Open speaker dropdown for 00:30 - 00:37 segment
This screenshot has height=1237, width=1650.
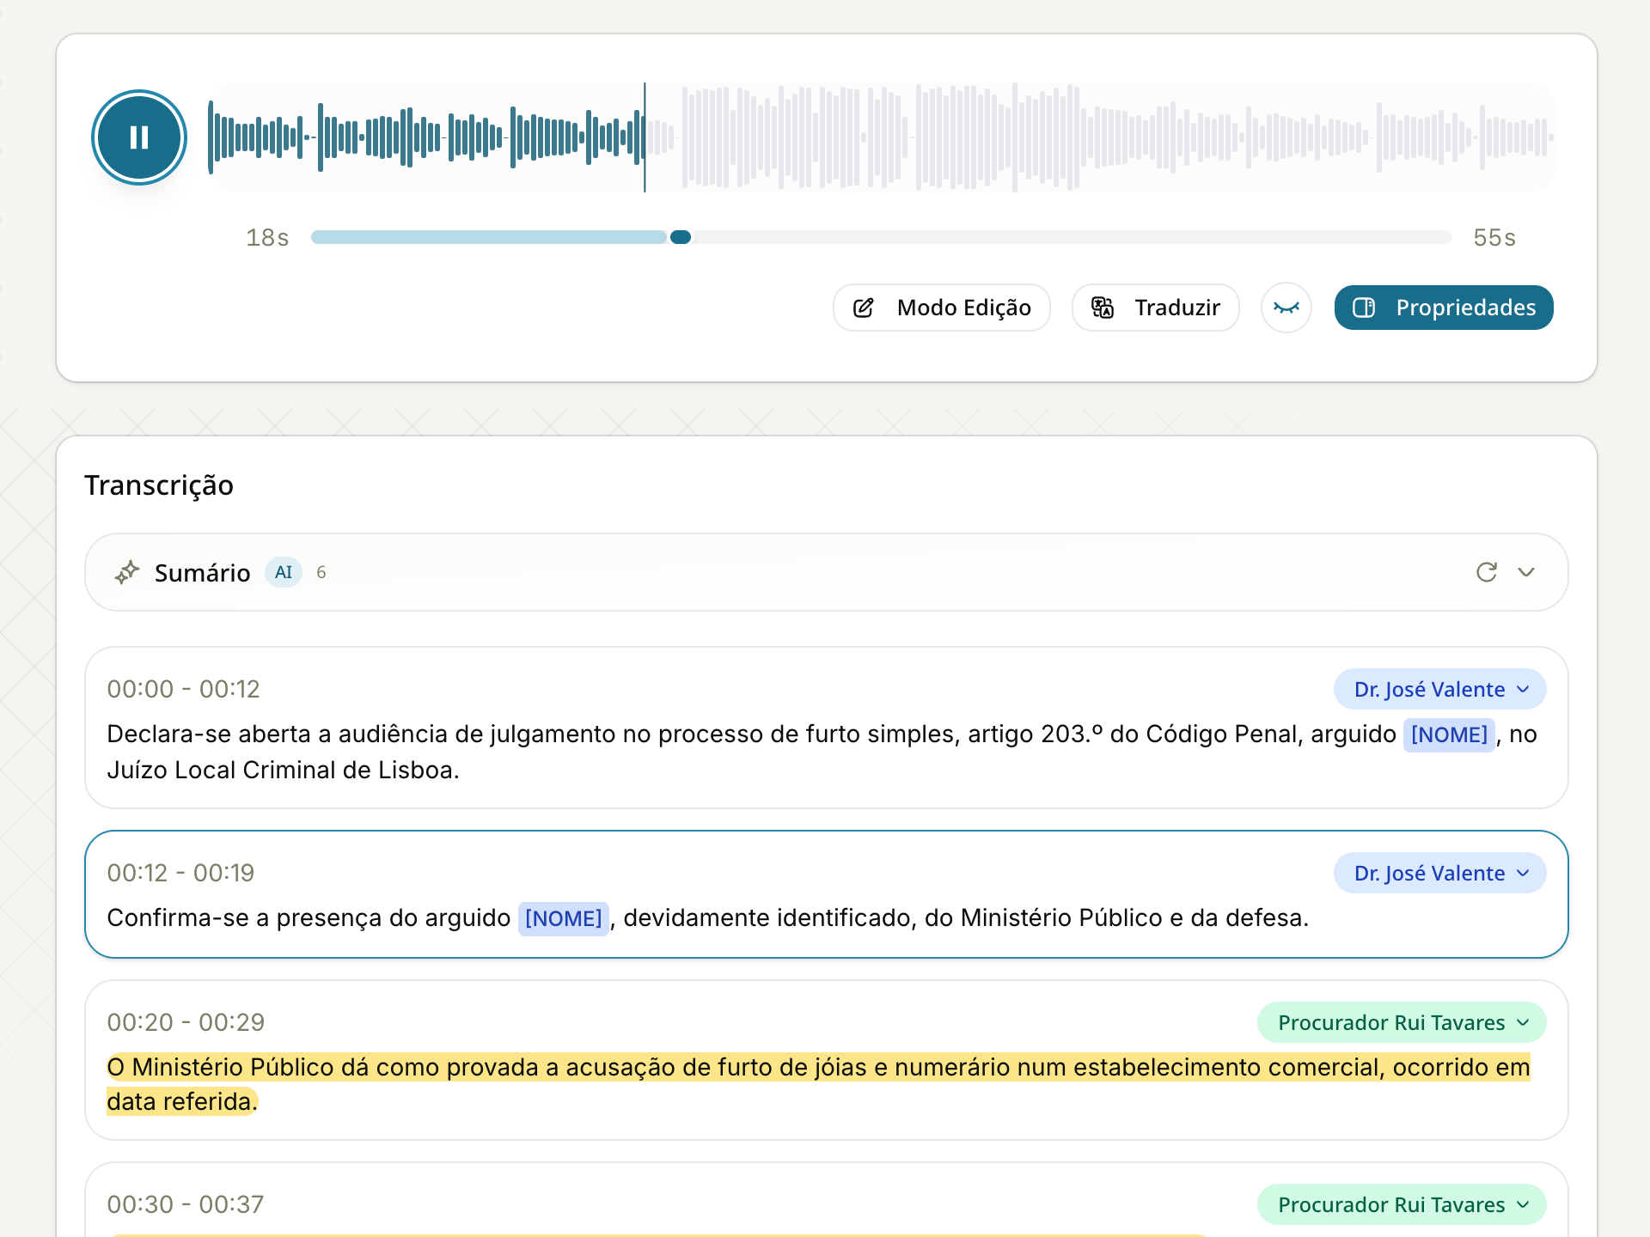click(1402, 1204)
